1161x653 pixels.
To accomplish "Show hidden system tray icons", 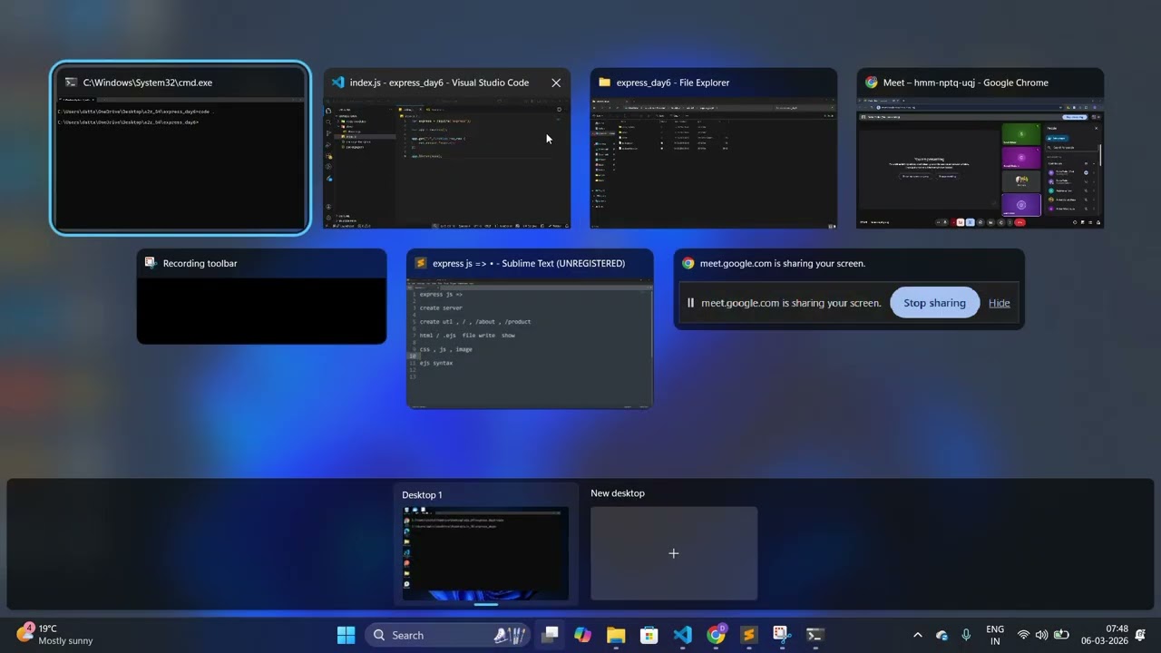I will coord(917,635).
